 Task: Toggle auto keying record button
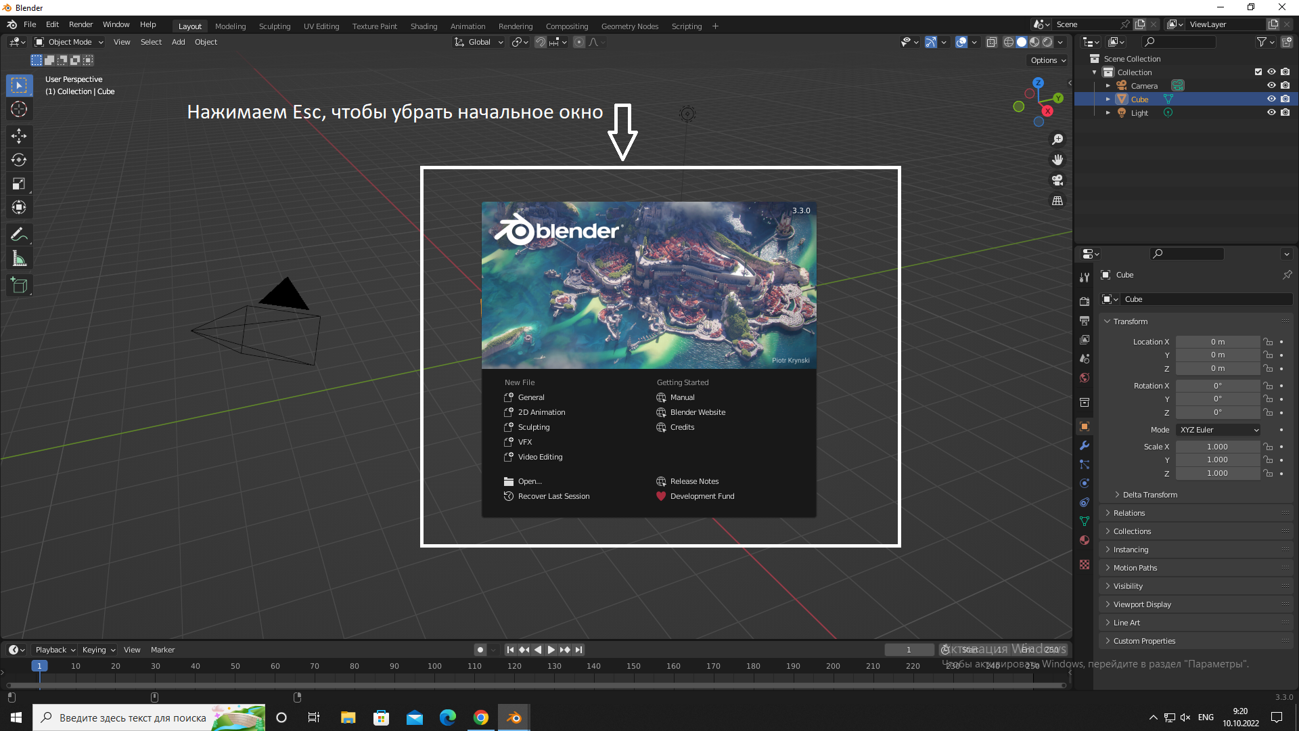click(480, 650)
